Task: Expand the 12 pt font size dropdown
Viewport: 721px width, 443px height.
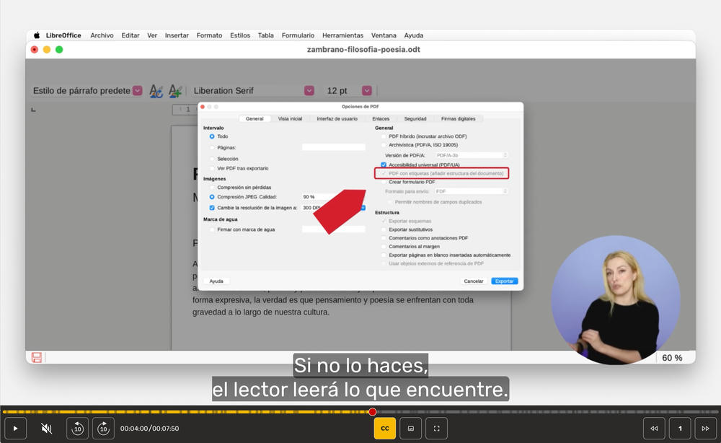Action: 366,90
